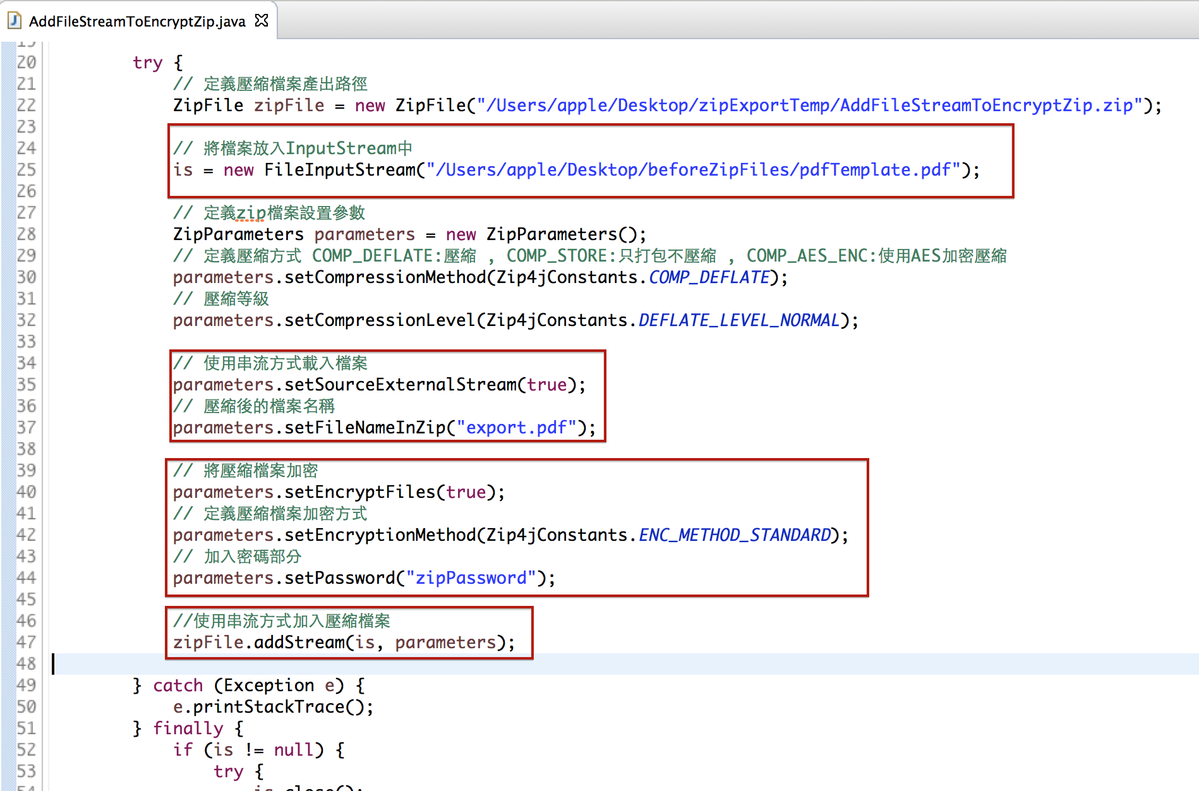The height and width of the screenshot is (791, 1199).
Task: Select the AddFileStreamToEncryptZip.java editor tab
Action: click(x=137, y=21)
